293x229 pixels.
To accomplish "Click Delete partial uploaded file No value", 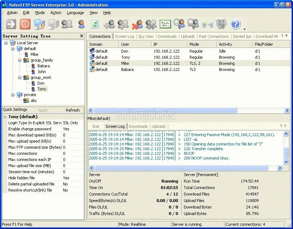I will pos(73,184).
